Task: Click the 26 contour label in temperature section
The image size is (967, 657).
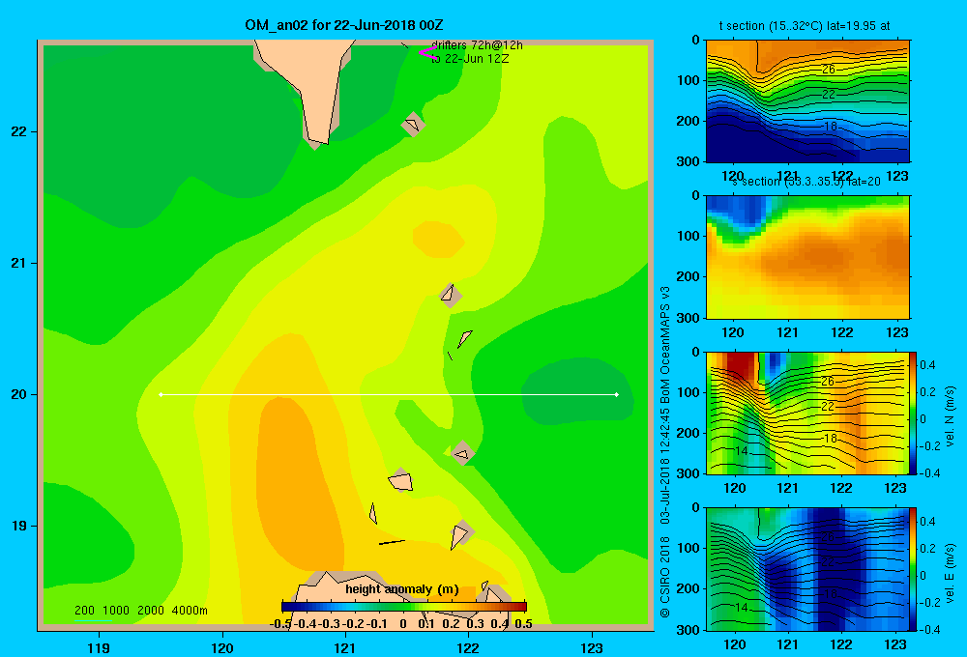Action: coord(829,70)
